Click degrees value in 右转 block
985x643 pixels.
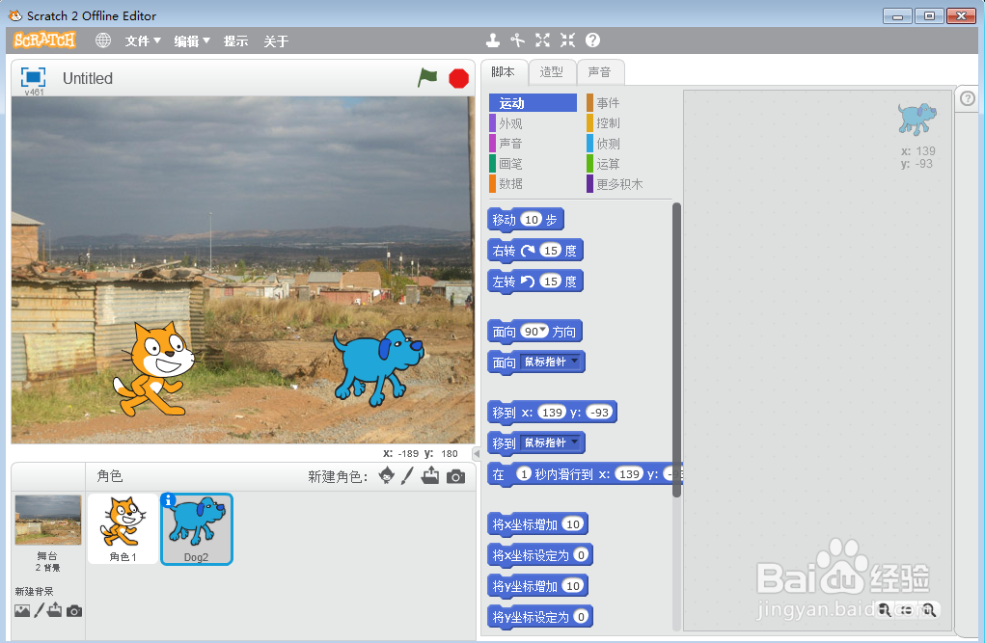click(551, 250)
